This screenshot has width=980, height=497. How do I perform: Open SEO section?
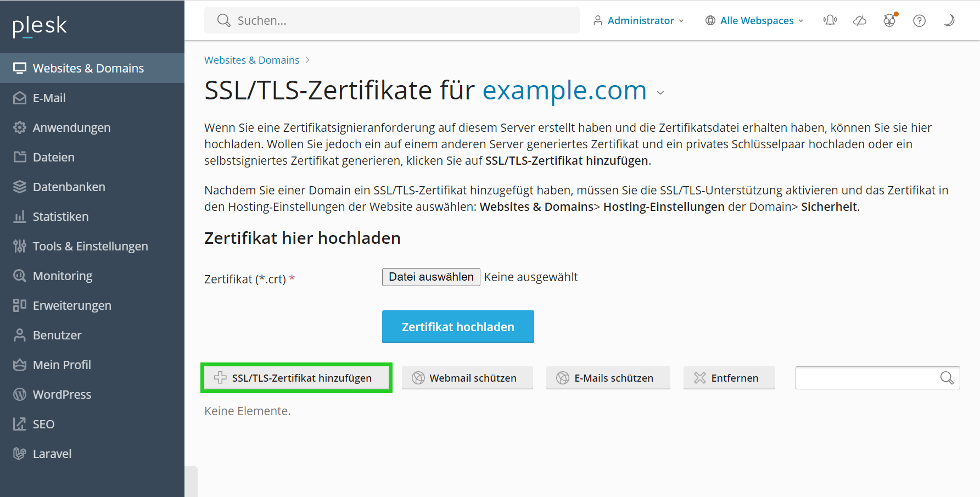(92, 424)
